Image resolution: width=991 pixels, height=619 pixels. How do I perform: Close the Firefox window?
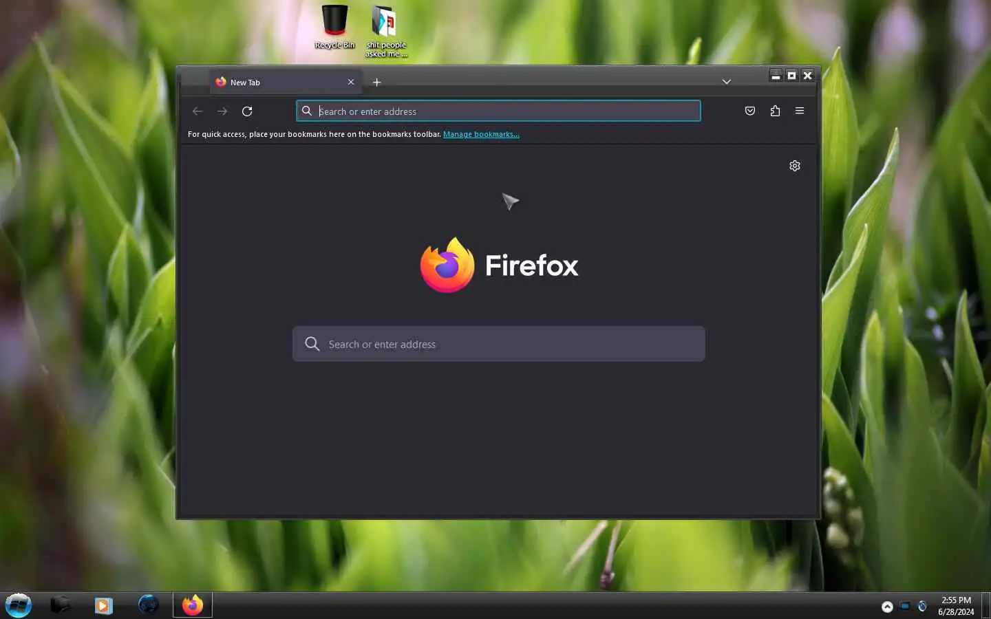[808, 75]
